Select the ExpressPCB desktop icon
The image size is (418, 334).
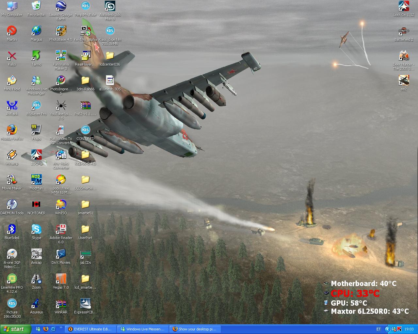coord(85,306)
